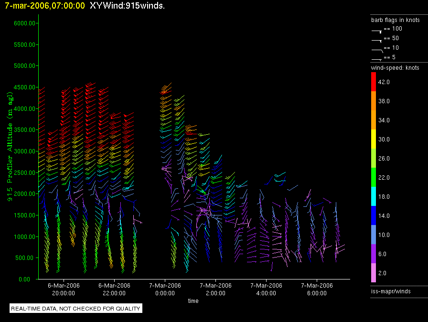Pick the cyan swatch beside 18.0 knots

[x=374, y=196]
